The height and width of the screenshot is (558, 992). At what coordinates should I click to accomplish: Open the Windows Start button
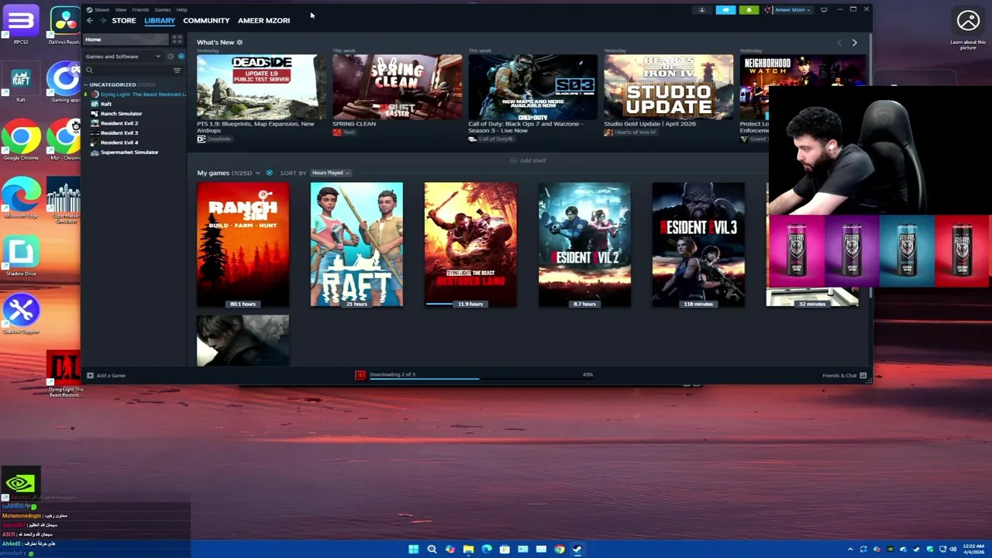click(414, 549)
